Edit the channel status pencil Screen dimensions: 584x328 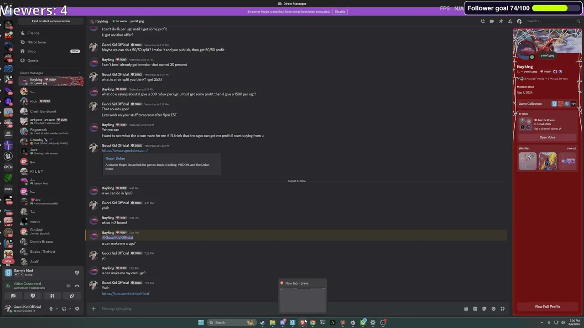(x=560, y=129)
